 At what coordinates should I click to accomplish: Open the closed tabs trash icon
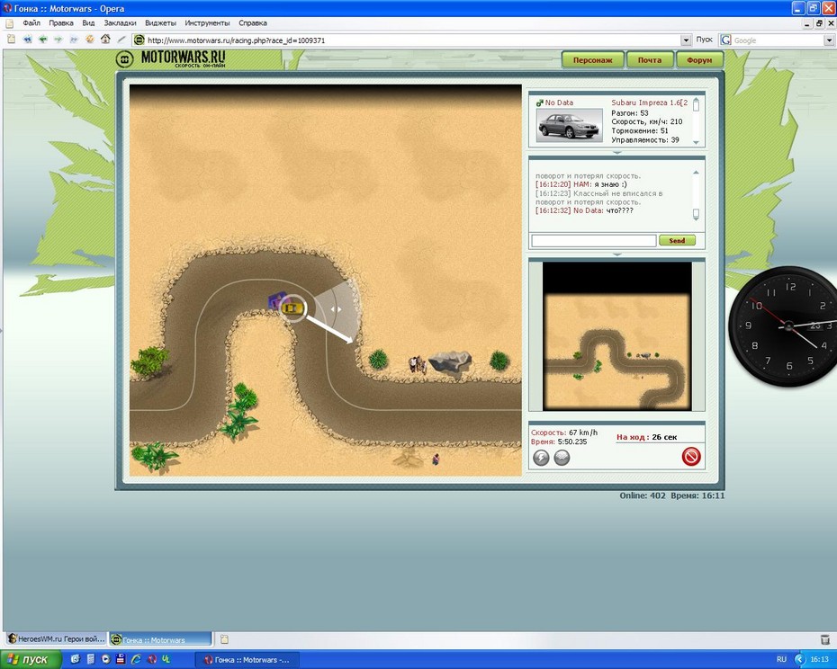click(x=824, y=639)
